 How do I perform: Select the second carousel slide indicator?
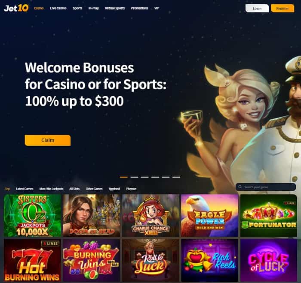point(134,177)
